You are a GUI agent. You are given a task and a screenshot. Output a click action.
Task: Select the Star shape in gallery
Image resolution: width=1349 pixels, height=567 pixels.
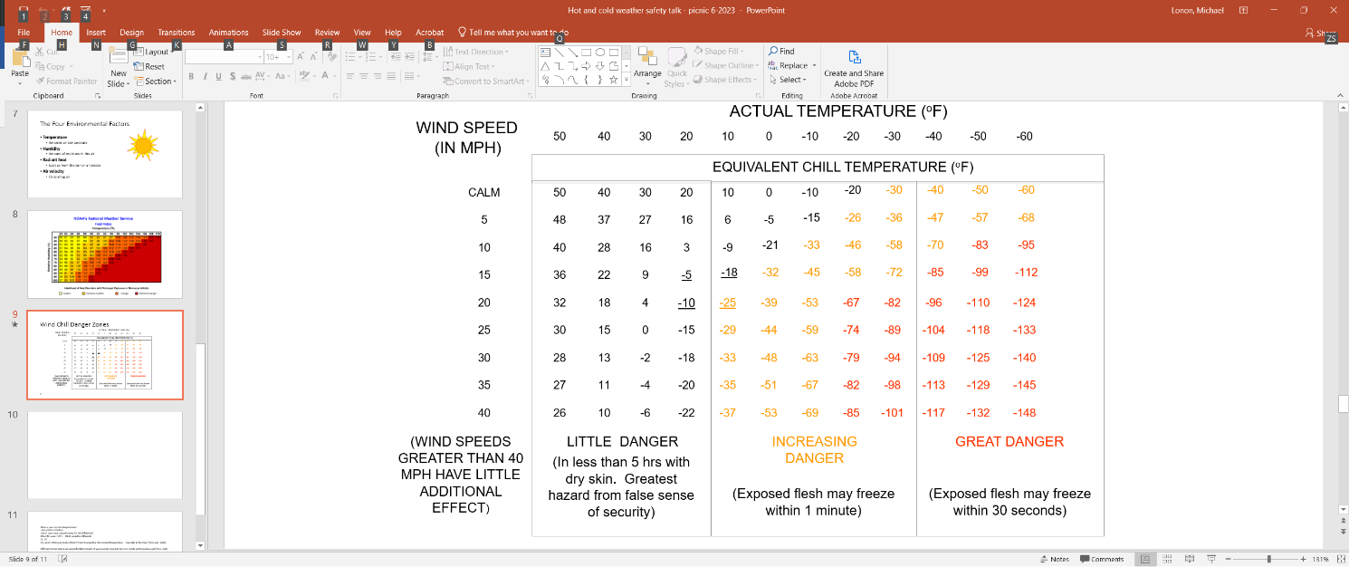point(615,80)
